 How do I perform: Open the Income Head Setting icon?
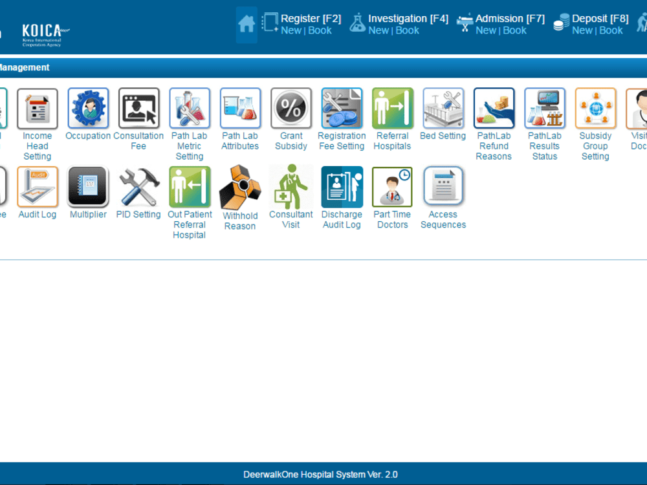37,108
